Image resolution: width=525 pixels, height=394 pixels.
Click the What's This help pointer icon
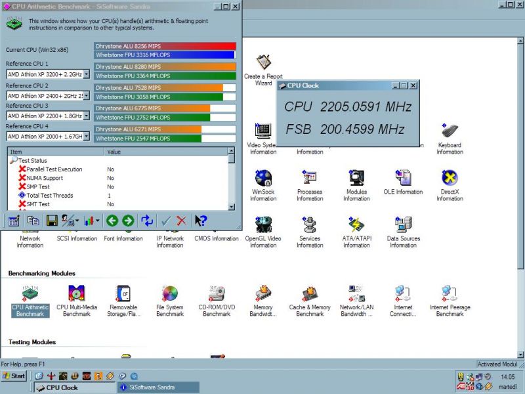(x=201, y=221)
